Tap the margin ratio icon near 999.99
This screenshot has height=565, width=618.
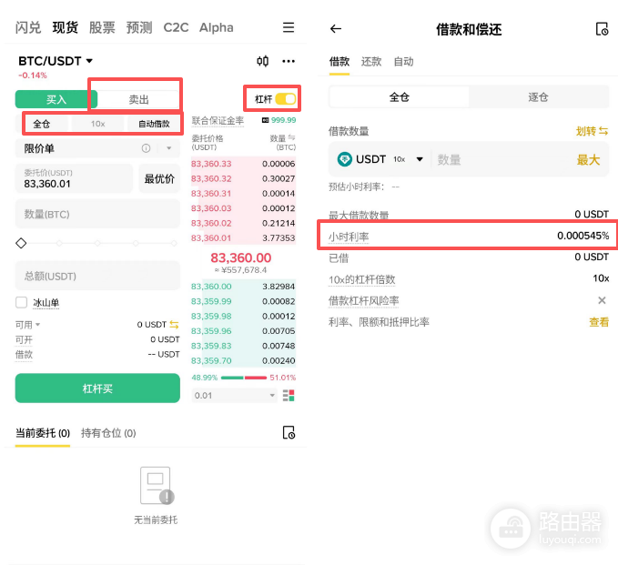(265, 120)
